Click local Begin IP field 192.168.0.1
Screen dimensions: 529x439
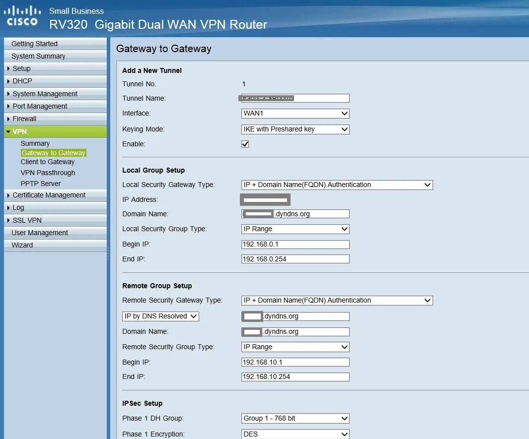(x=295, y=245)
